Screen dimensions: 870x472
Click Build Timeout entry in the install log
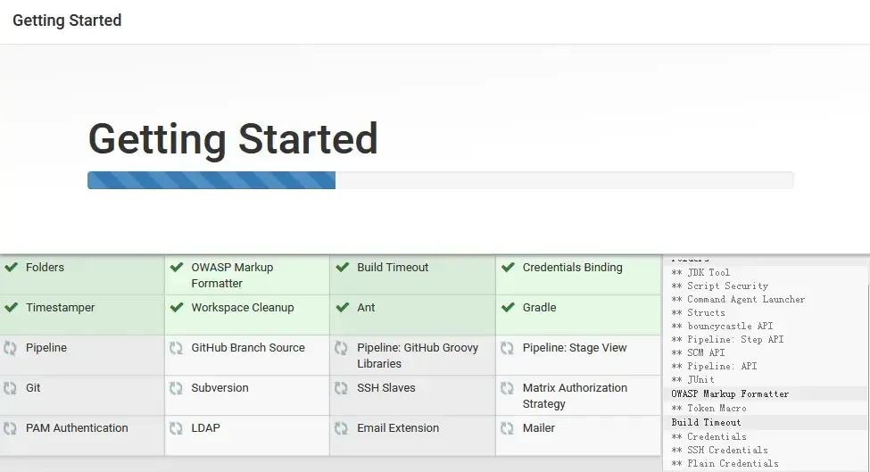[706, 422]
